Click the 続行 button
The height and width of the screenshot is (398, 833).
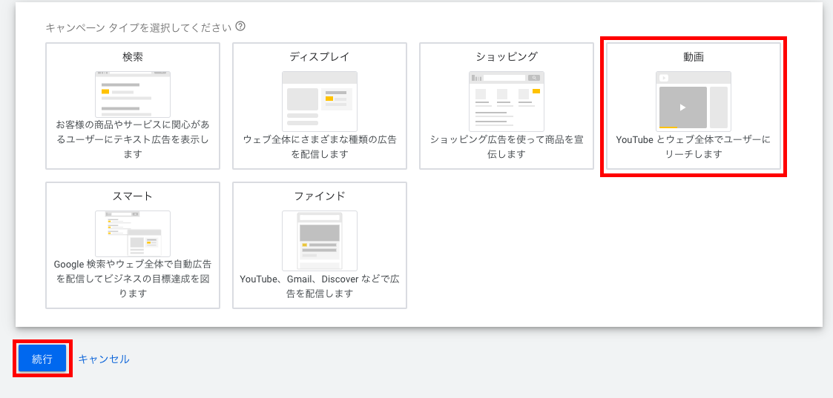[x=42, y=359]
